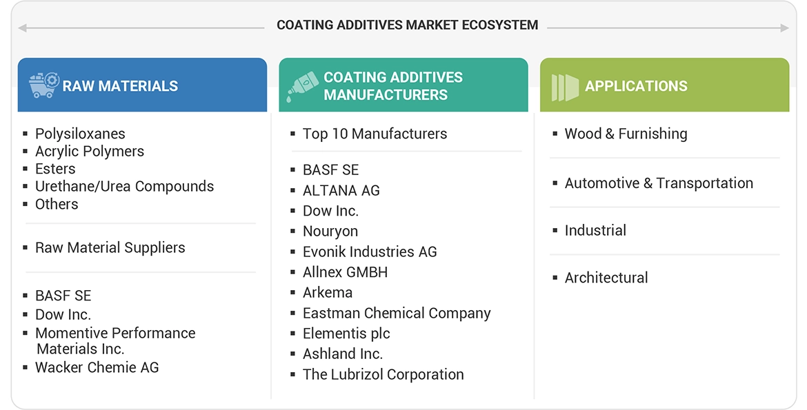
Task: Click Momentive Performance Materials Inc.
Action: click(x=115, y=341)
